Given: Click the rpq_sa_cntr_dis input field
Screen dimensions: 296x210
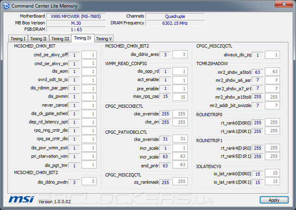Looking at the screenshot, I should (89, 139).
